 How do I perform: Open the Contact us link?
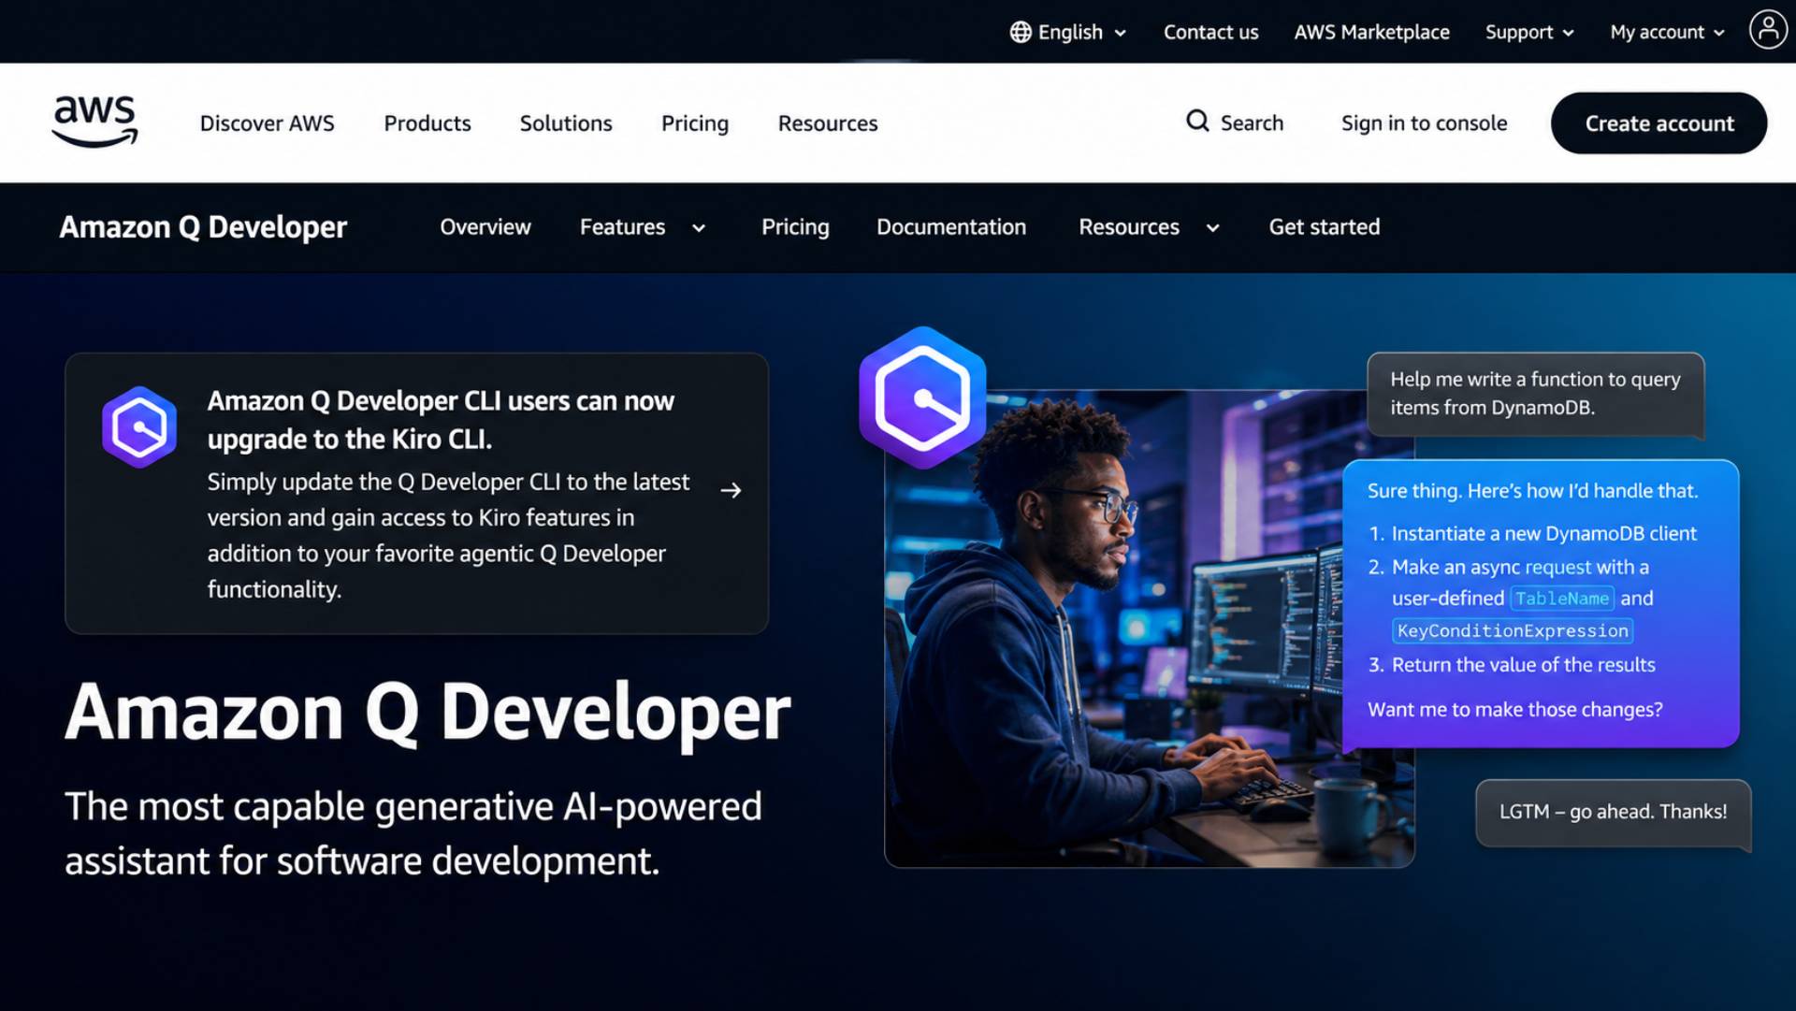1210,32
